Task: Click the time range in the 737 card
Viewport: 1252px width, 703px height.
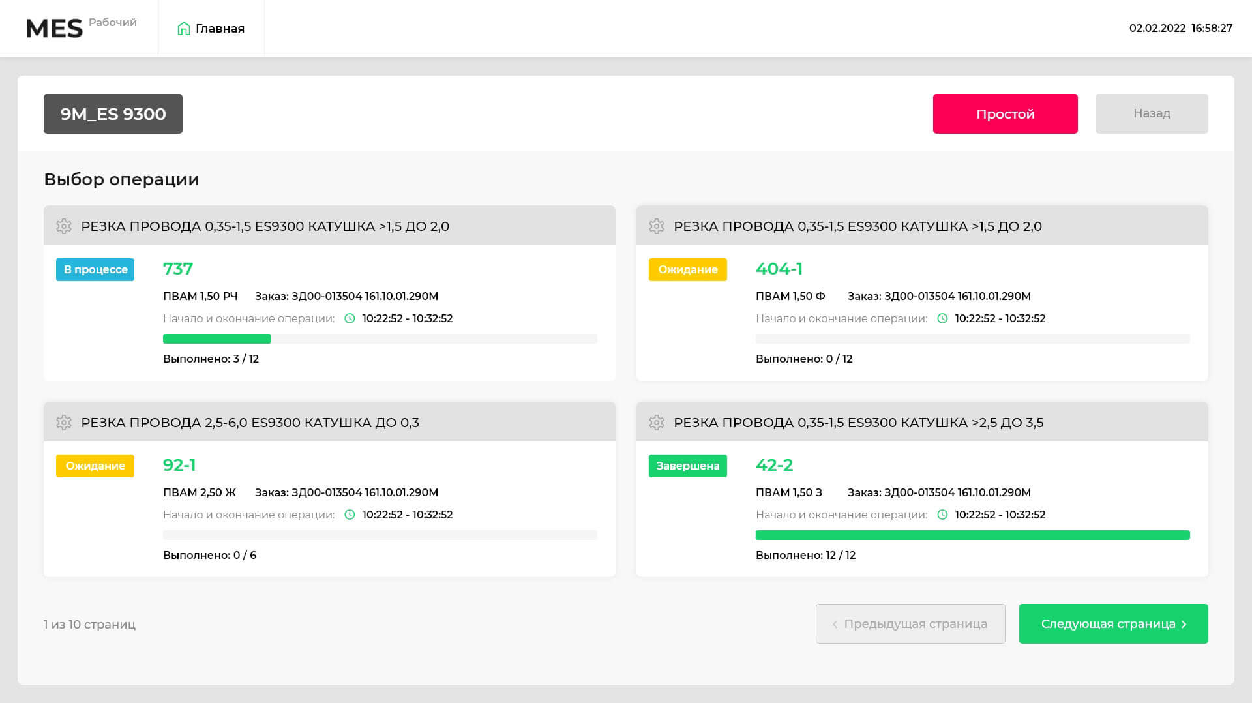Action: pos(408,318)
